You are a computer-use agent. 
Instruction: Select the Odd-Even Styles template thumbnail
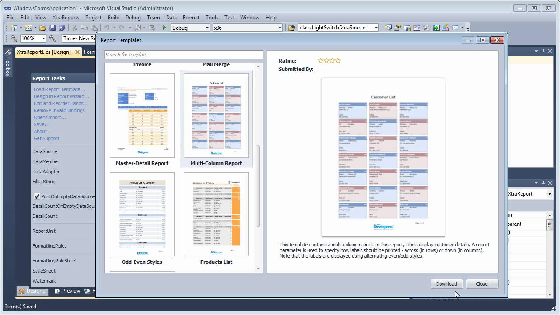(x=142, y=214)
